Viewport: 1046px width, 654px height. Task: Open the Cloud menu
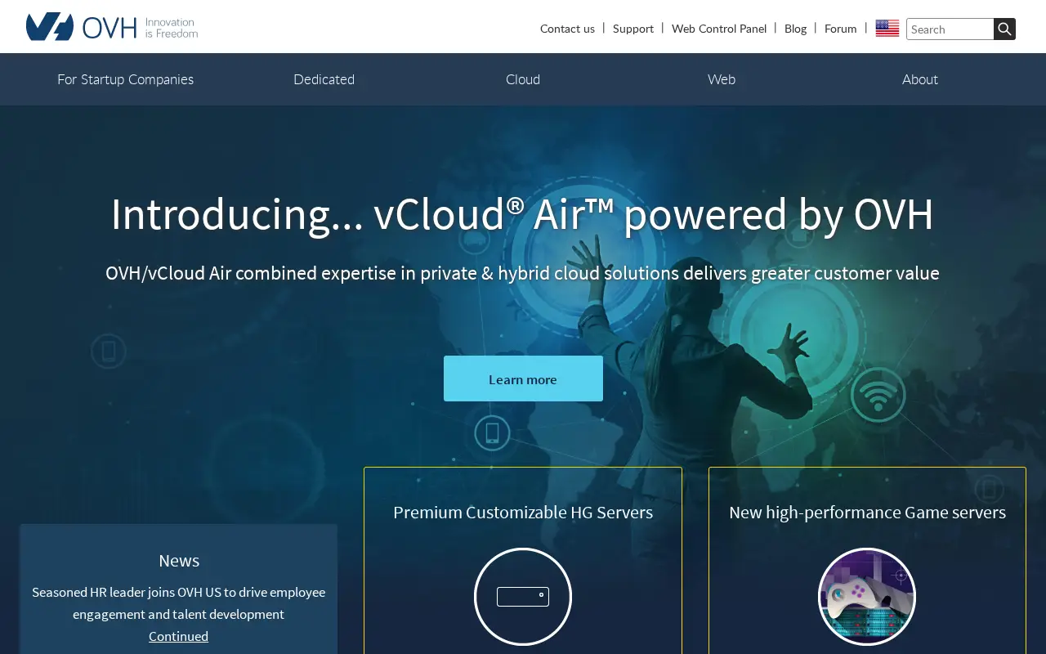pyautogui.click(x=523, y=79)
